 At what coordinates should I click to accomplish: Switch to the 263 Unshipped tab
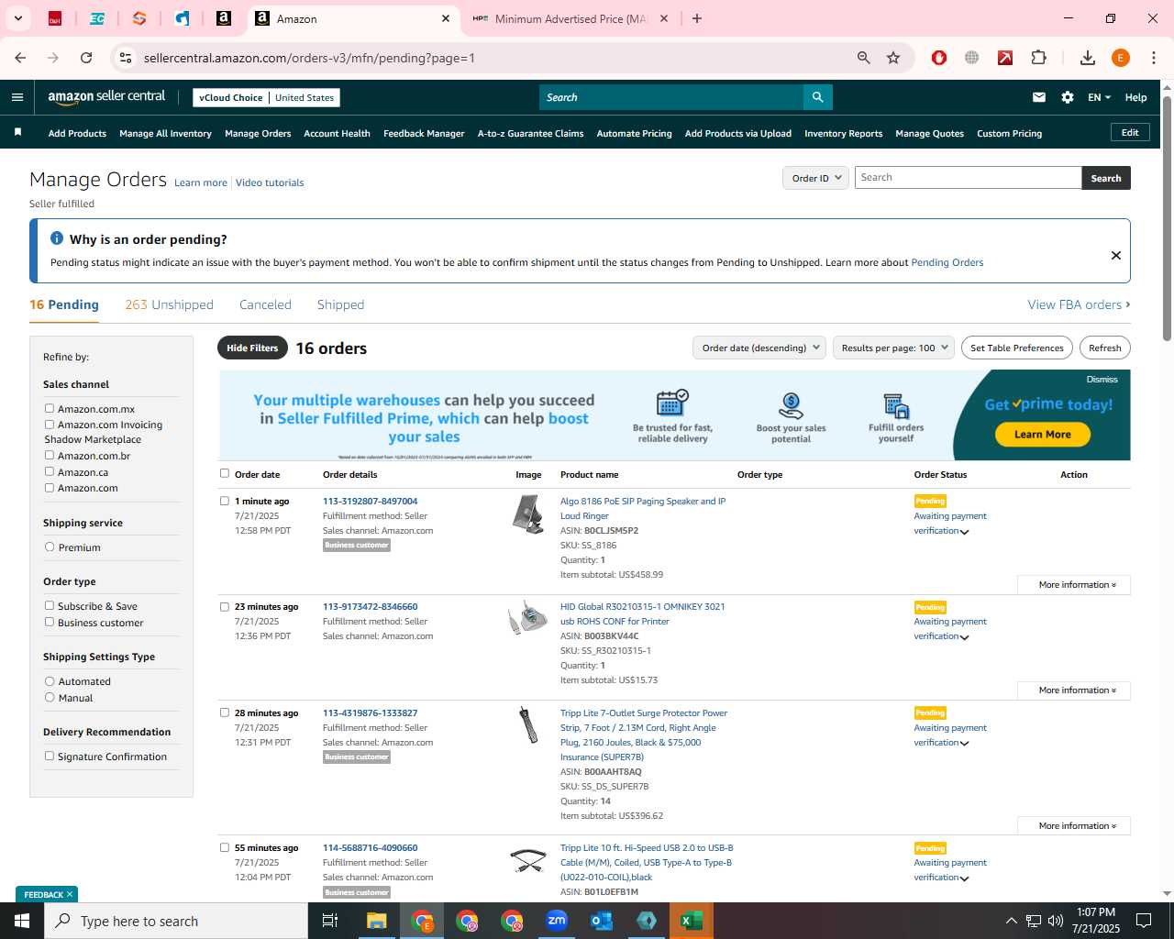pos(169,304)
